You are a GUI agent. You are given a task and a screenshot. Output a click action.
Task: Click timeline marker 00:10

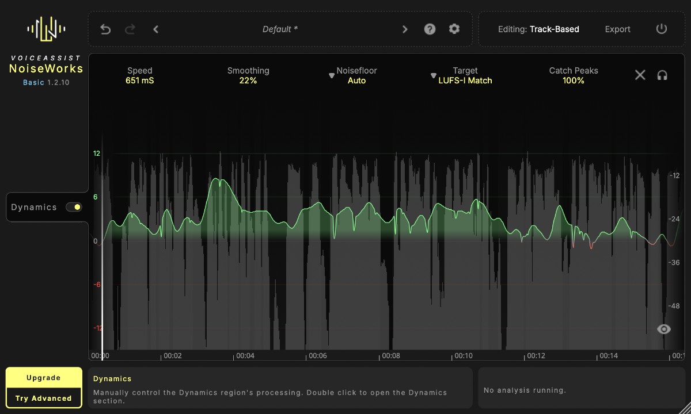(464, 356)
